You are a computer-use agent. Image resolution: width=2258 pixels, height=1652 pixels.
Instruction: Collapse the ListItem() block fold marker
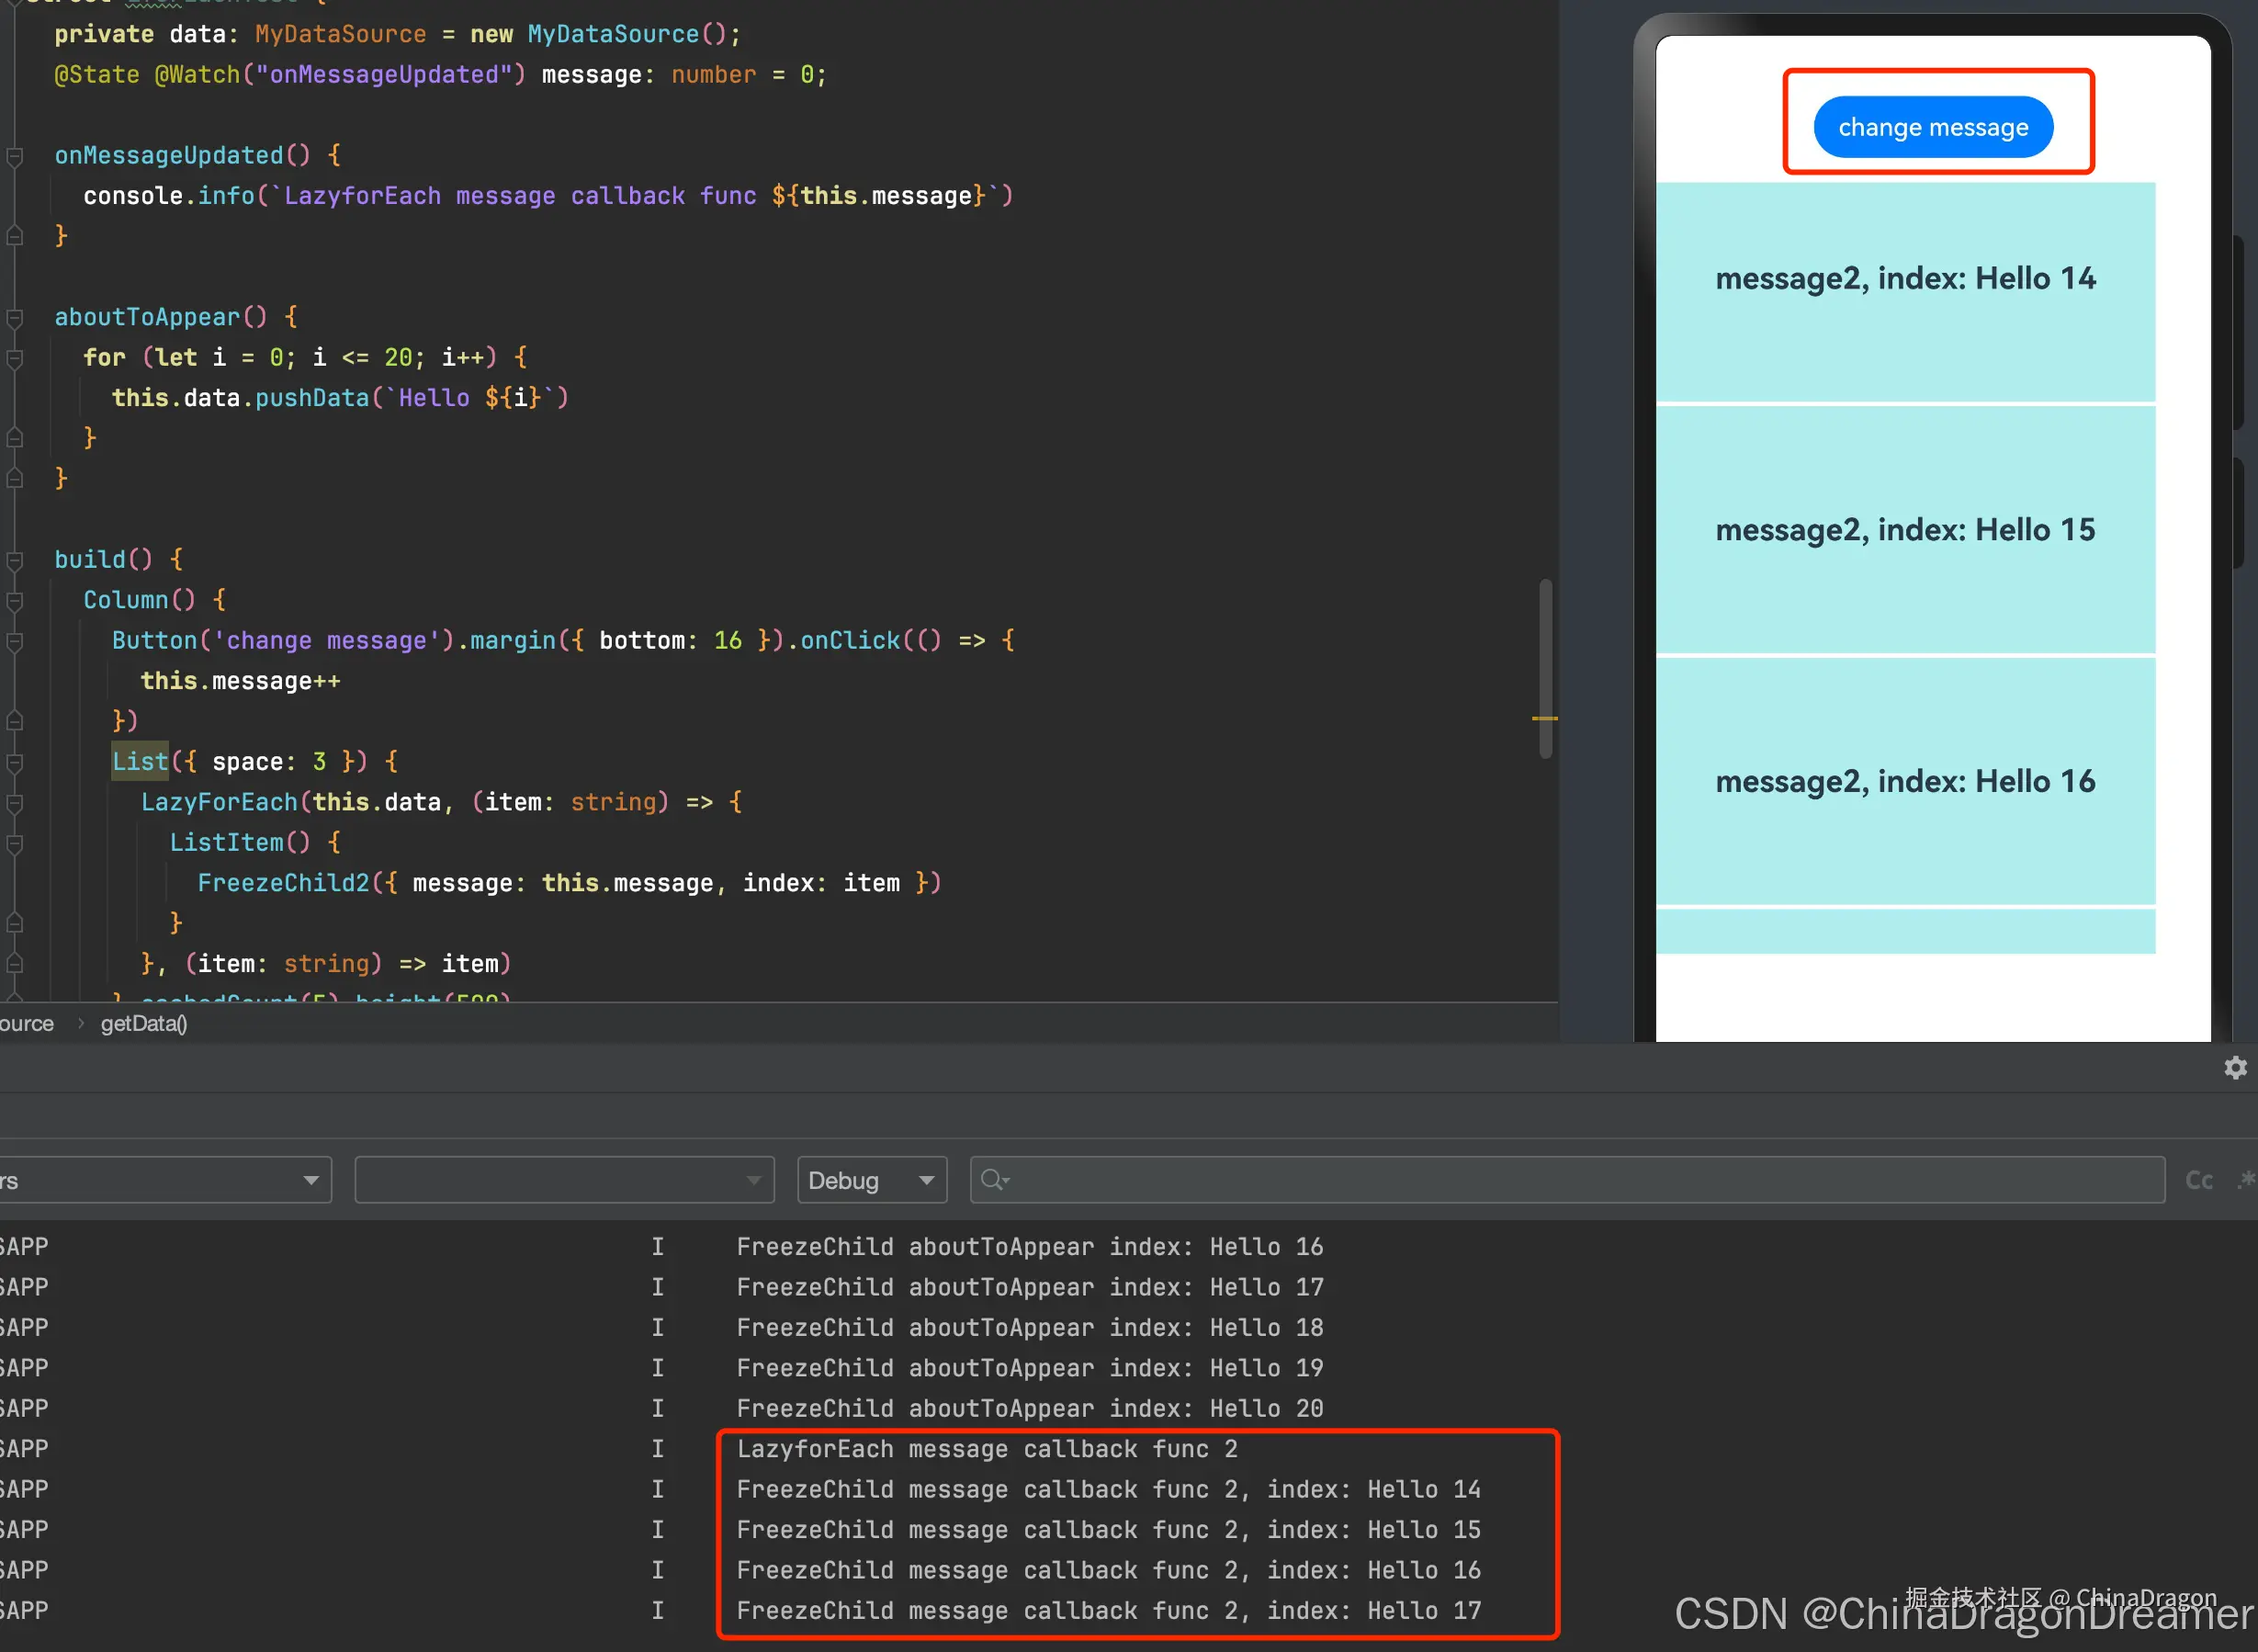(x=15, y=843)
